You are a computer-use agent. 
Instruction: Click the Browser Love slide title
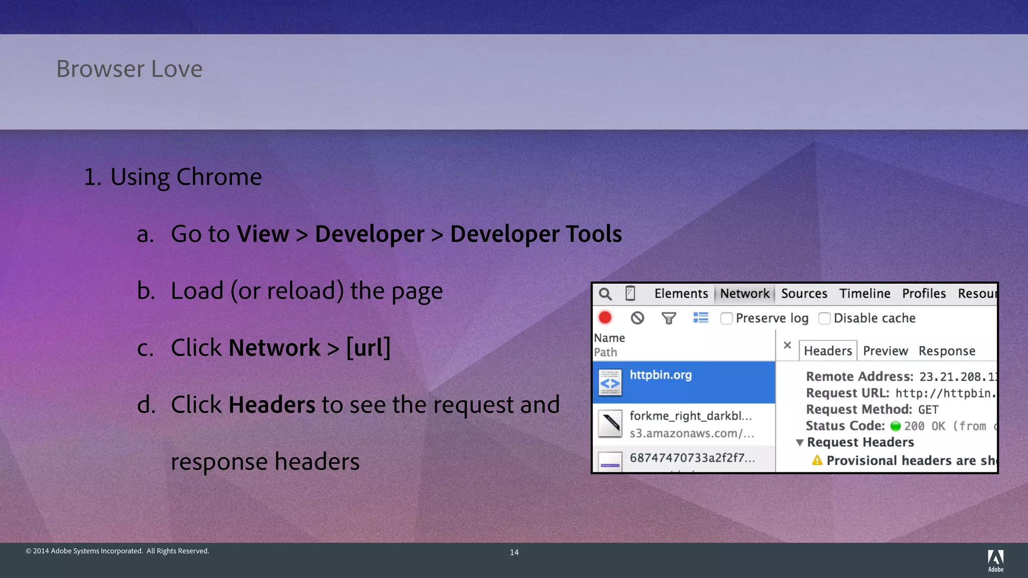tap(129, 69)
